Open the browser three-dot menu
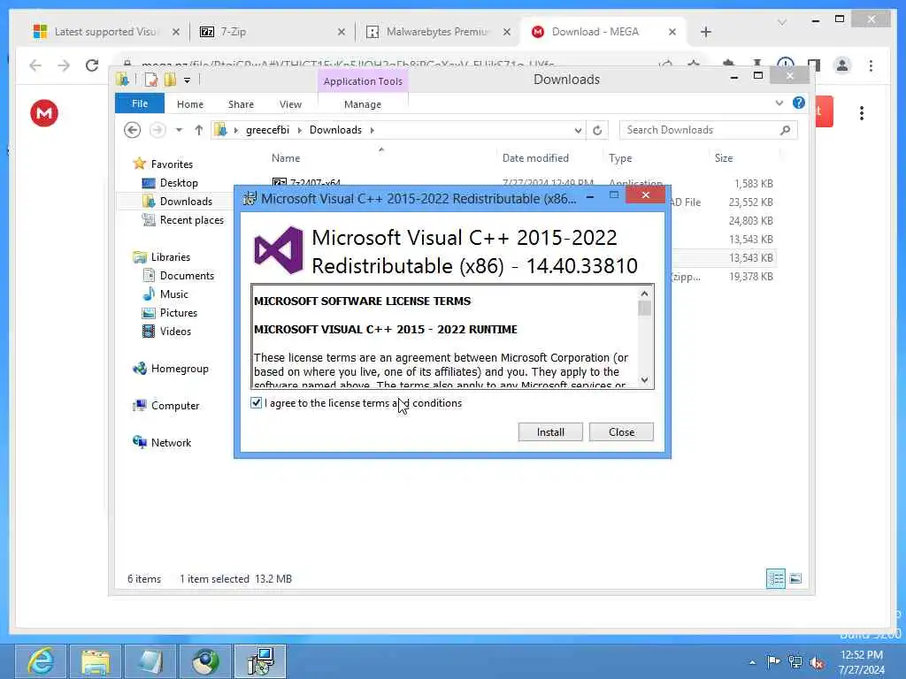 (x=871, y=65)
